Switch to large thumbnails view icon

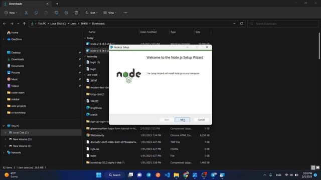pyautogui.click(x=317, y=168)
